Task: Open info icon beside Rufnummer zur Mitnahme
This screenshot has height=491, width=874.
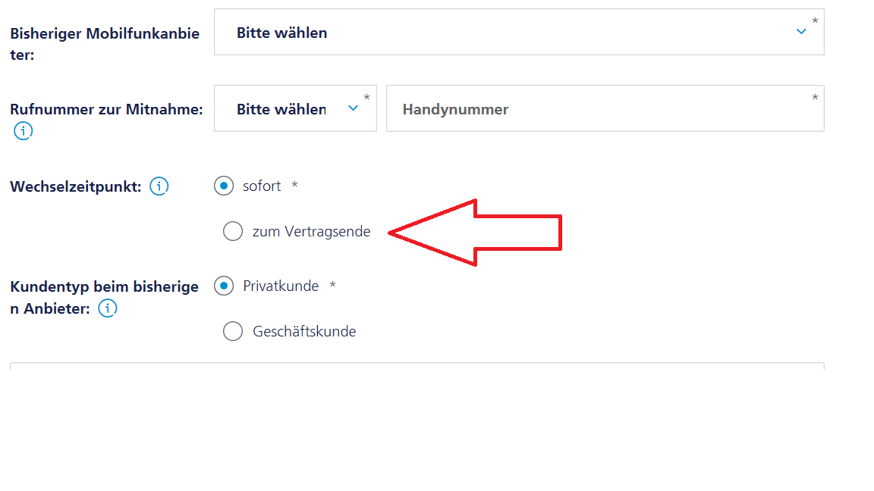Action: point(23,131)
